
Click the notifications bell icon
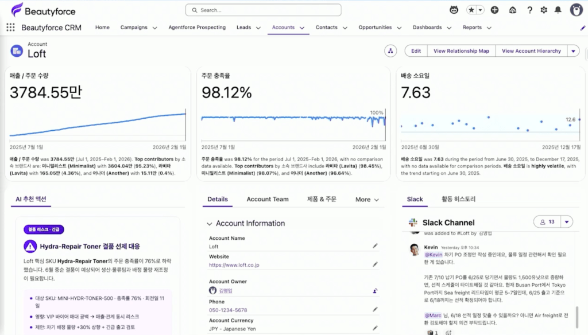click(558, 10)
